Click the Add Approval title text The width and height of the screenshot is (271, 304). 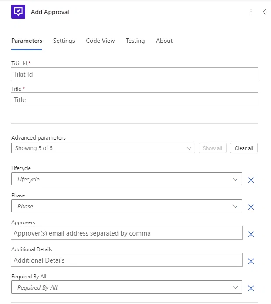click(x=50, y=12)
